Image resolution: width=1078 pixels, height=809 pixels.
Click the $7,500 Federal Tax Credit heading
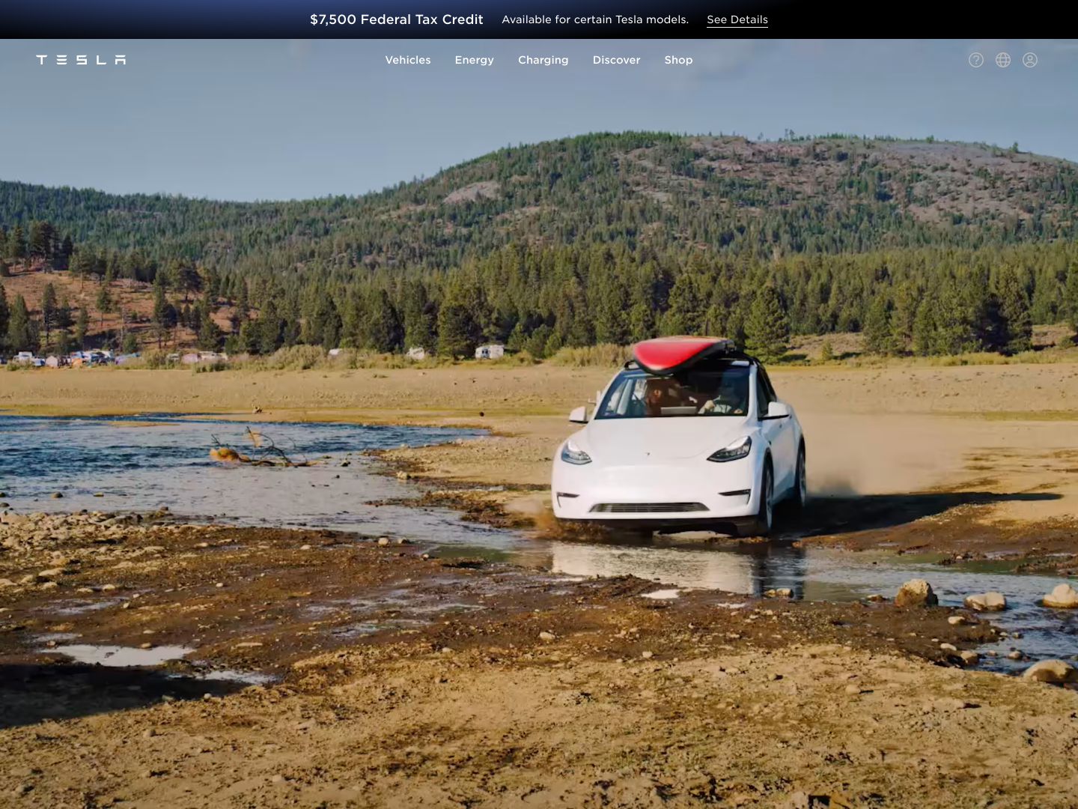coord(396,19)
